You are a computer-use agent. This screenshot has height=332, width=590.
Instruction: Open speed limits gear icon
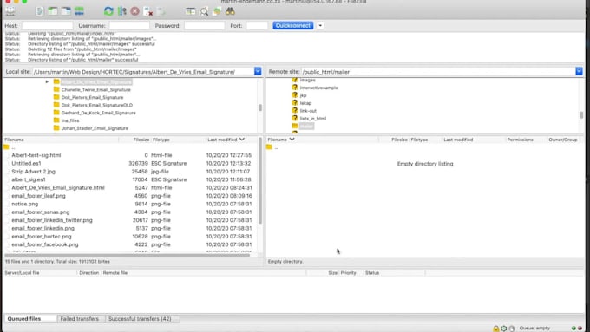point(504,329)
